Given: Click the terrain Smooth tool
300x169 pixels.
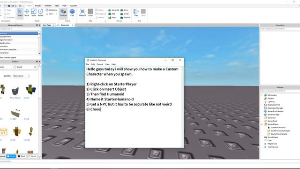Looking at the screenshot, I should (125, 17).
